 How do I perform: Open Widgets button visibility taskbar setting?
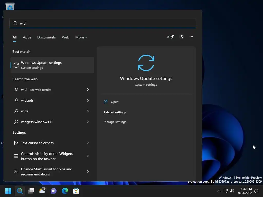tap(52, 156)
